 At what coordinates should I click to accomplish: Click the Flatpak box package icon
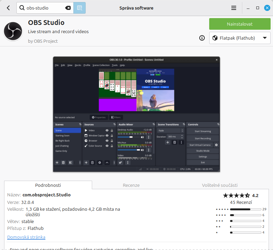coord(215,38)
